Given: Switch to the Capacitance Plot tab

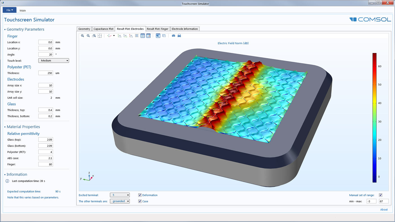Looking at the screenshot, I should coord(103,29).
